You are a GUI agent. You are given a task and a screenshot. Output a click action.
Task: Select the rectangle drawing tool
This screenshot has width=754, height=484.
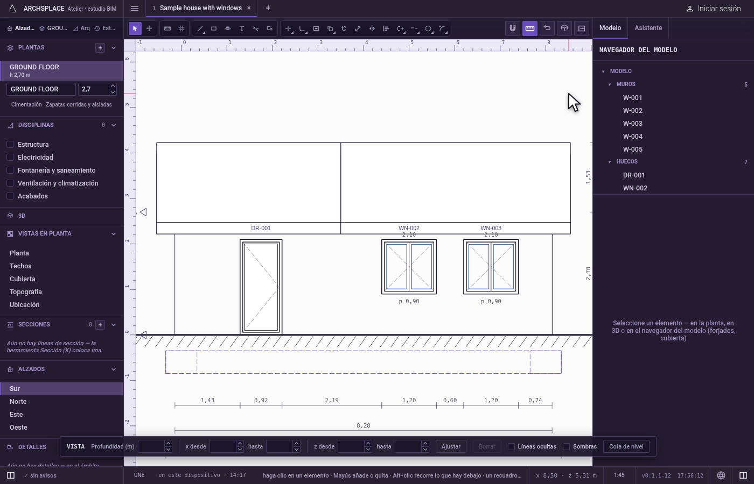coord(214,29)
